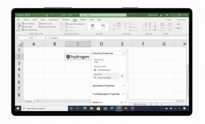Insert discoverers data into grid
Image resolution: width=205 pixels, height=124 pixels.
(122, 76)
